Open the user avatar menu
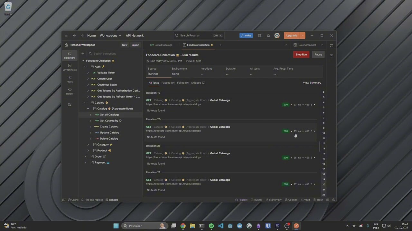The height and width of the screenshot is (231, 412). [x=277, y=36]
